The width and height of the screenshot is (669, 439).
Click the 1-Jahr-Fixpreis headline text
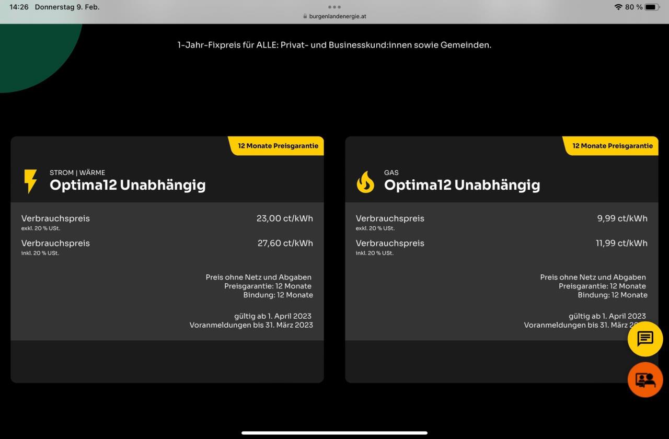(x=334, y=45)
